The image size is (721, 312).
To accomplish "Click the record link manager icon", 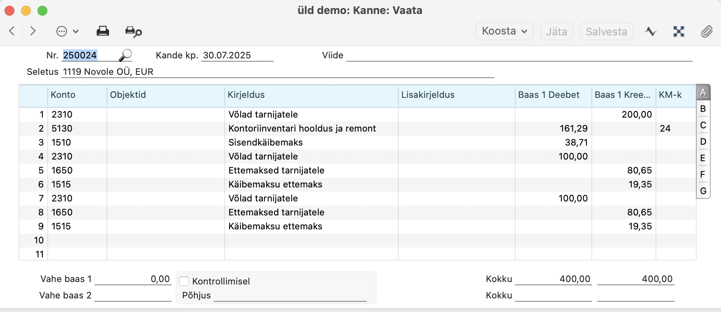I will (679, 31).
